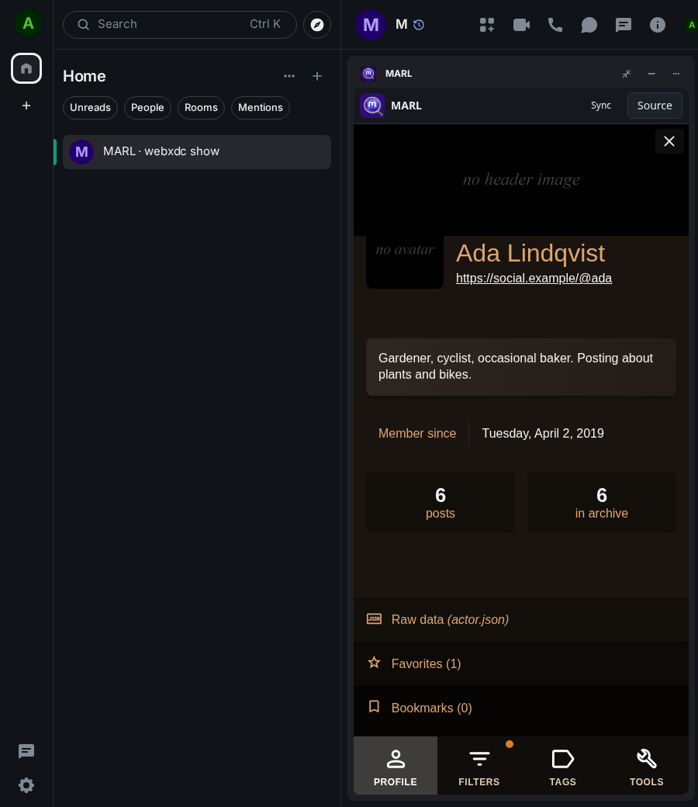698x807 pixels.
Task: Switch to the TAGS tab
Action: (563, 765)
